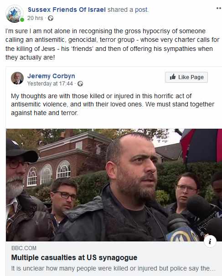Open Sussex Friends Of Israel page link
The height and width of the screenshot is (276, 222).
point(67,10)
